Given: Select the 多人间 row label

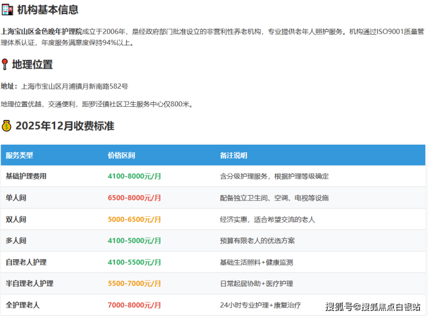Looking at the screenshot, I should (x=16, y=240).
